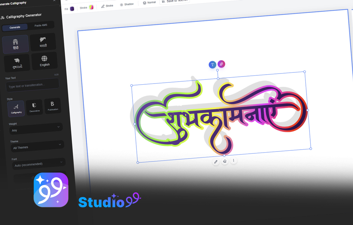This screenshot has width=353, height=225.
Task: Click the Stroke pen toolbar button
Action: click(x=107, y=6)
